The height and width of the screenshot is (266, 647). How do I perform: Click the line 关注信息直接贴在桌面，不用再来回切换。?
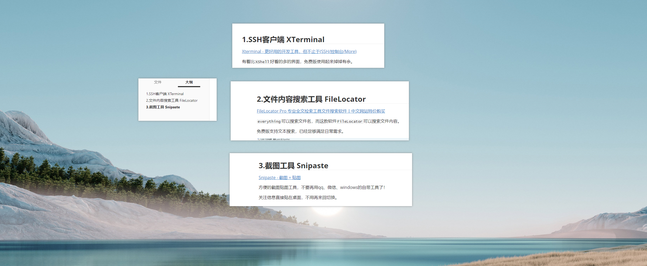point(299,198)
